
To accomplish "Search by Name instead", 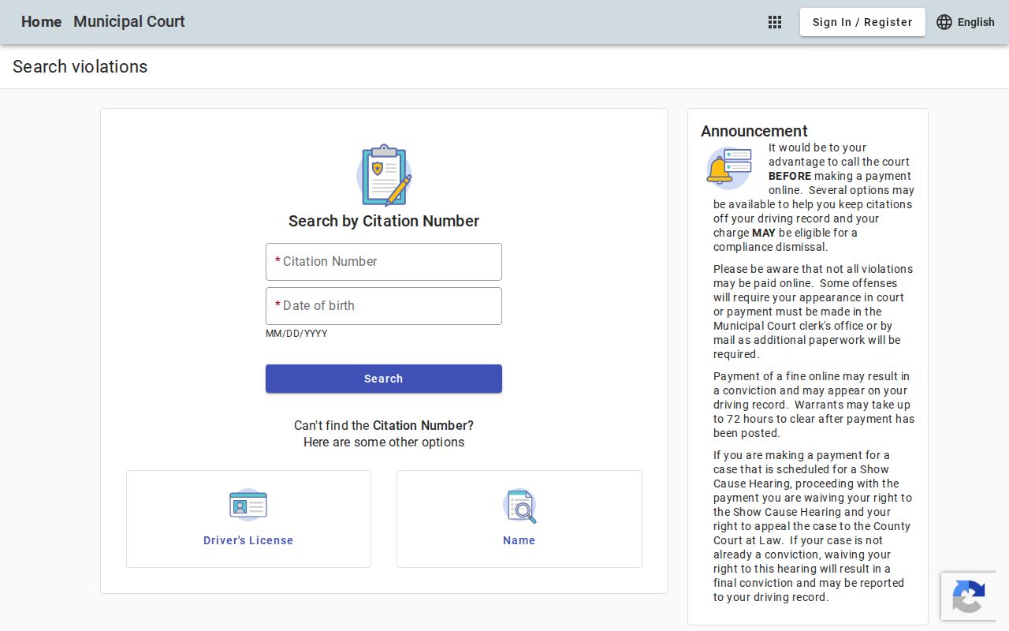I will coord(519,519).
